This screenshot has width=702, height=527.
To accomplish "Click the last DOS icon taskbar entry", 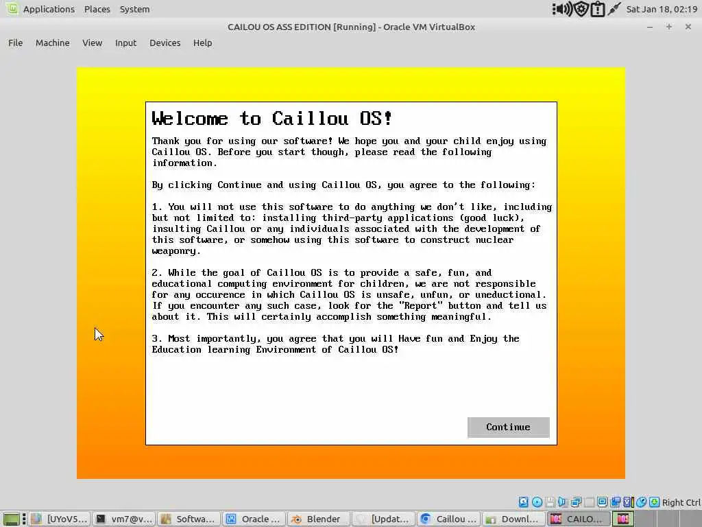I will [x=623, y=519].
